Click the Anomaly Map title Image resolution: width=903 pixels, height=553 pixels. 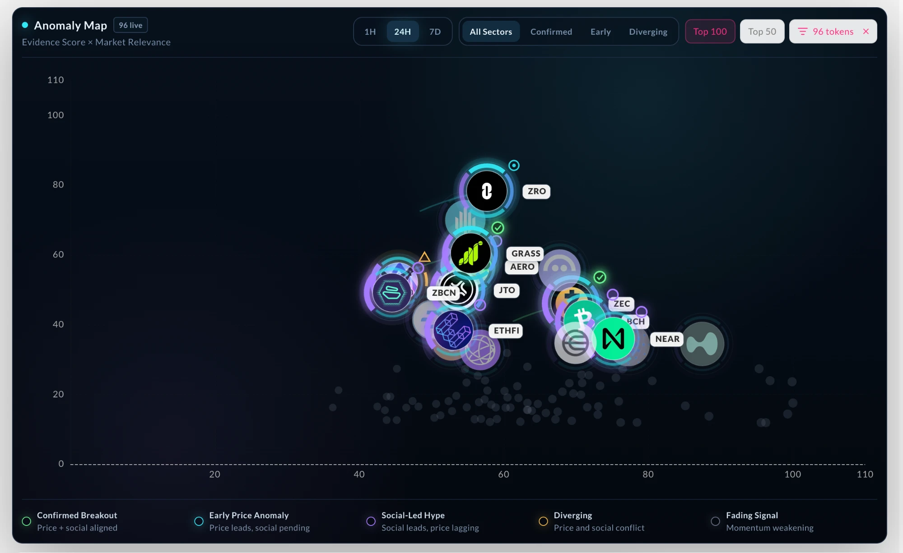pos(70,25)
